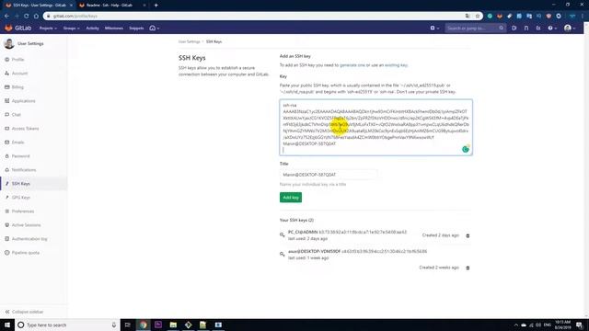
Task: Click the Search or jump to field
Action: point(475,29)
